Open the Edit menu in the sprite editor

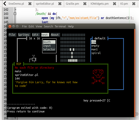coord(35,35)
